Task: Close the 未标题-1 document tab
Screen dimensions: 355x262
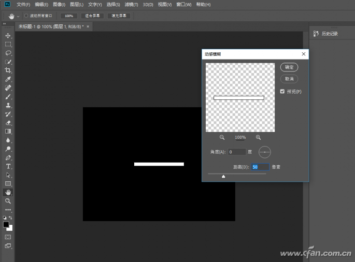Action: (x=88, y=26)
